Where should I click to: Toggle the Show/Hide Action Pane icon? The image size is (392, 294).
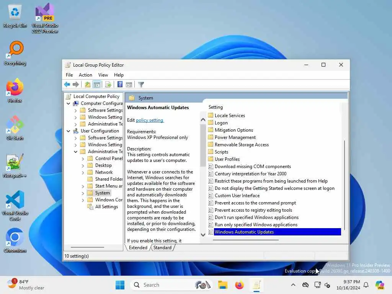point(129,85)
